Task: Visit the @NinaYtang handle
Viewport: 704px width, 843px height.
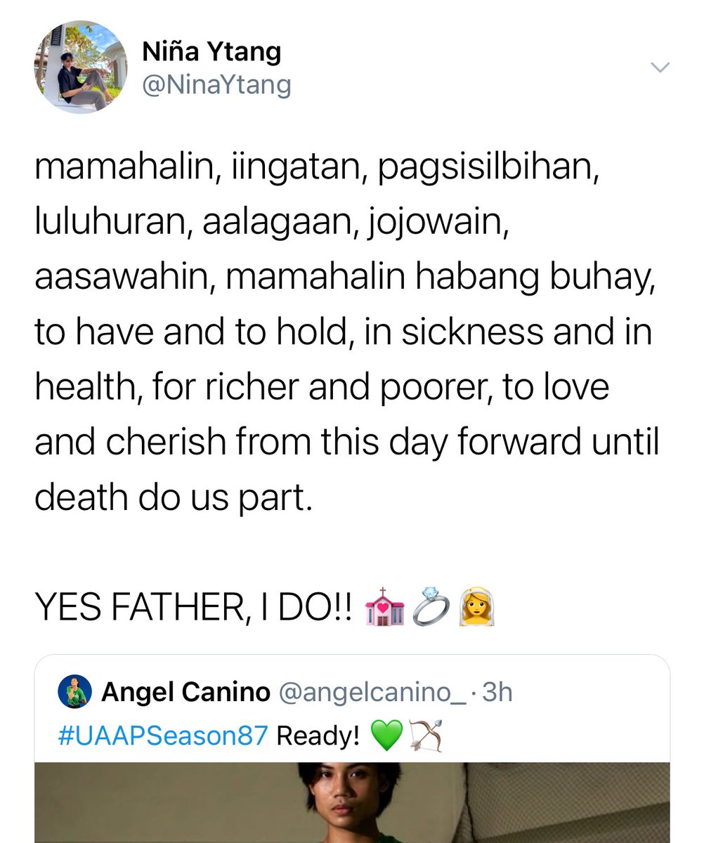Action: pos(216,86)
